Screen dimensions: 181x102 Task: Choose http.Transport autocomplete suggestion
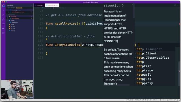tap(155, 49)
